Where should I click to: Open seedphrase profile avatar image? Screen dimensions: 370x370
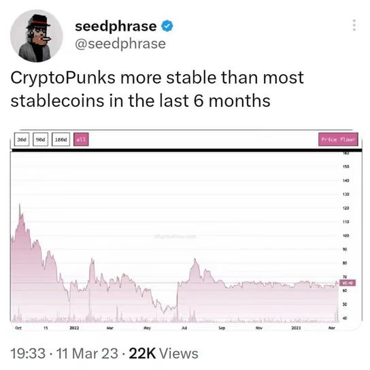tap(37, 36)
